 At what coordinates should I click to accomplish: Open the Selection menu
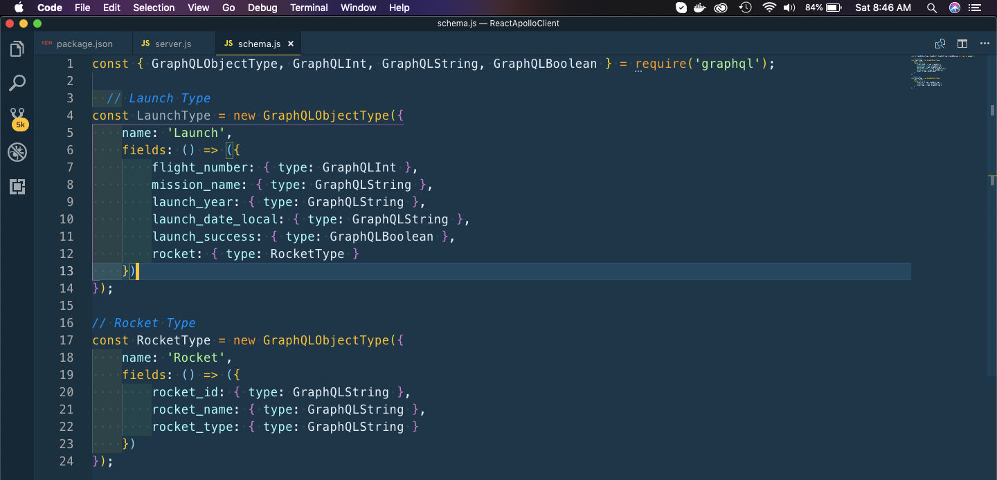click(x=154, y=8)
